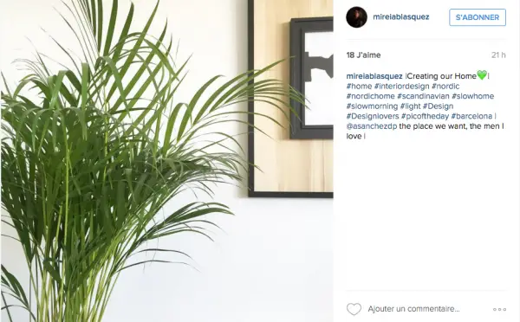Like the post with the heart icon

coord(354,309)
